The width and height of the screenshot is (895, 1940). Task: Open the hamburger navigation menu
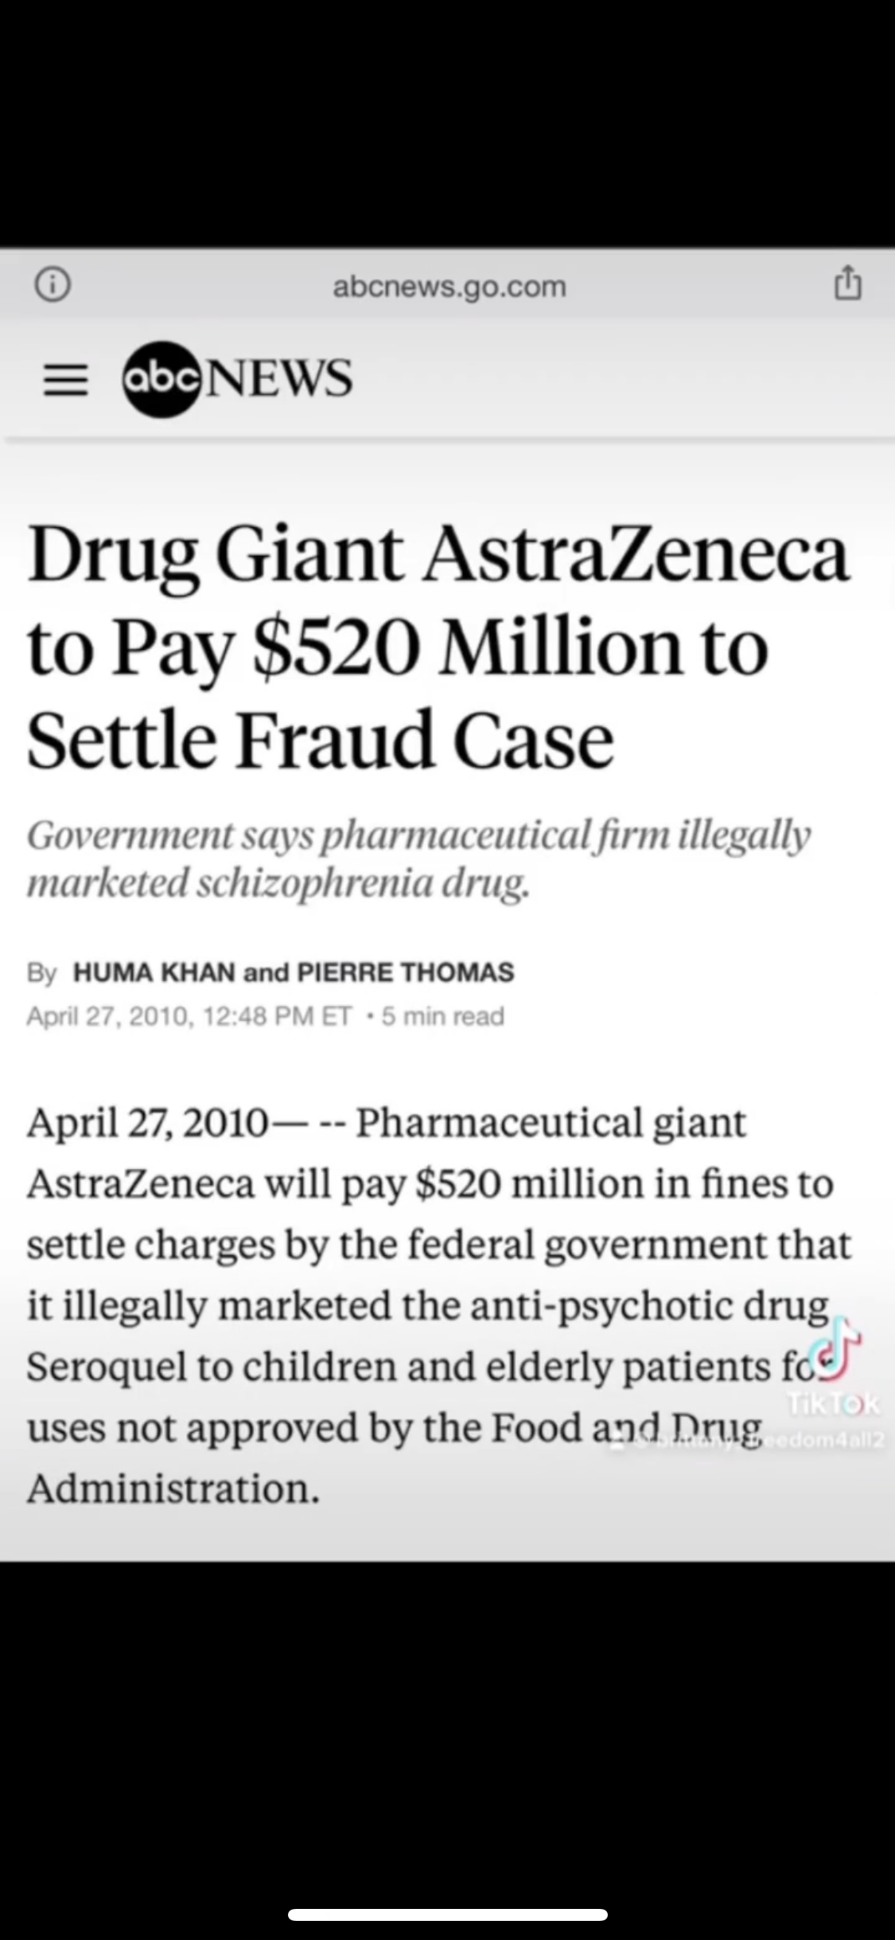[x=65, y=380]
